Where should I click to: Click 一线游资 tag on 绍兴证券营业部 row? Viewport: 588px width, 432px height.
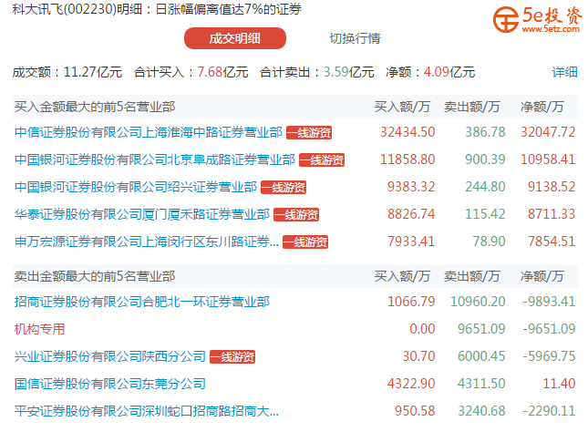[284, 187]
